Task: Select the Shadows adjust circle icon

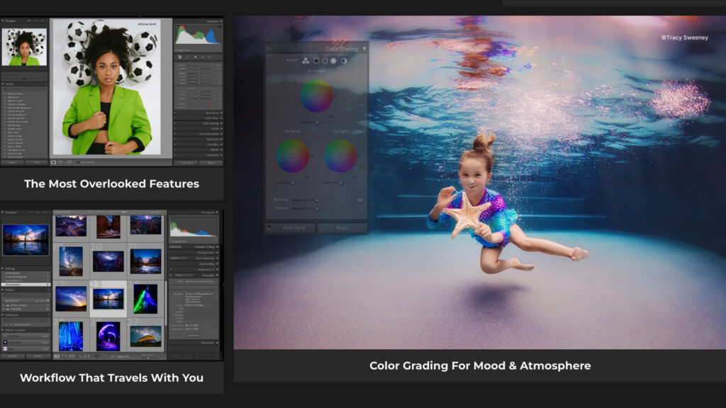Action: (315, 61)
